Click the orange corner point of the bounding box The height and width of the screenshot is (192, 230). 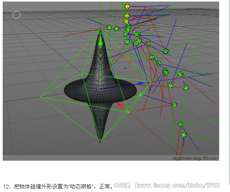point(128,112)
